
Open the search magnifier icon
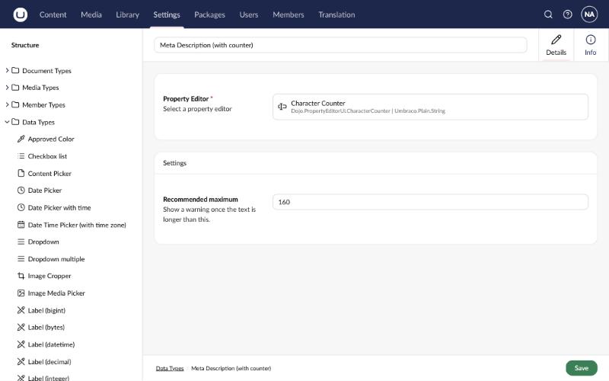pyautogui.click(x=548, y=14)
